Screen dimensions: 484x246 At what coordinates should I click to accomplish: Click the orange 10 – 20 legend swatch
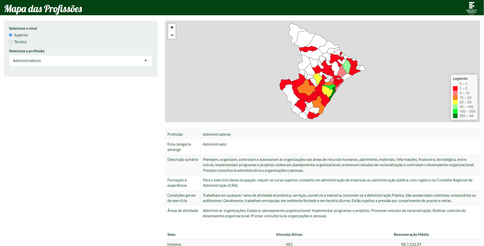455,98
